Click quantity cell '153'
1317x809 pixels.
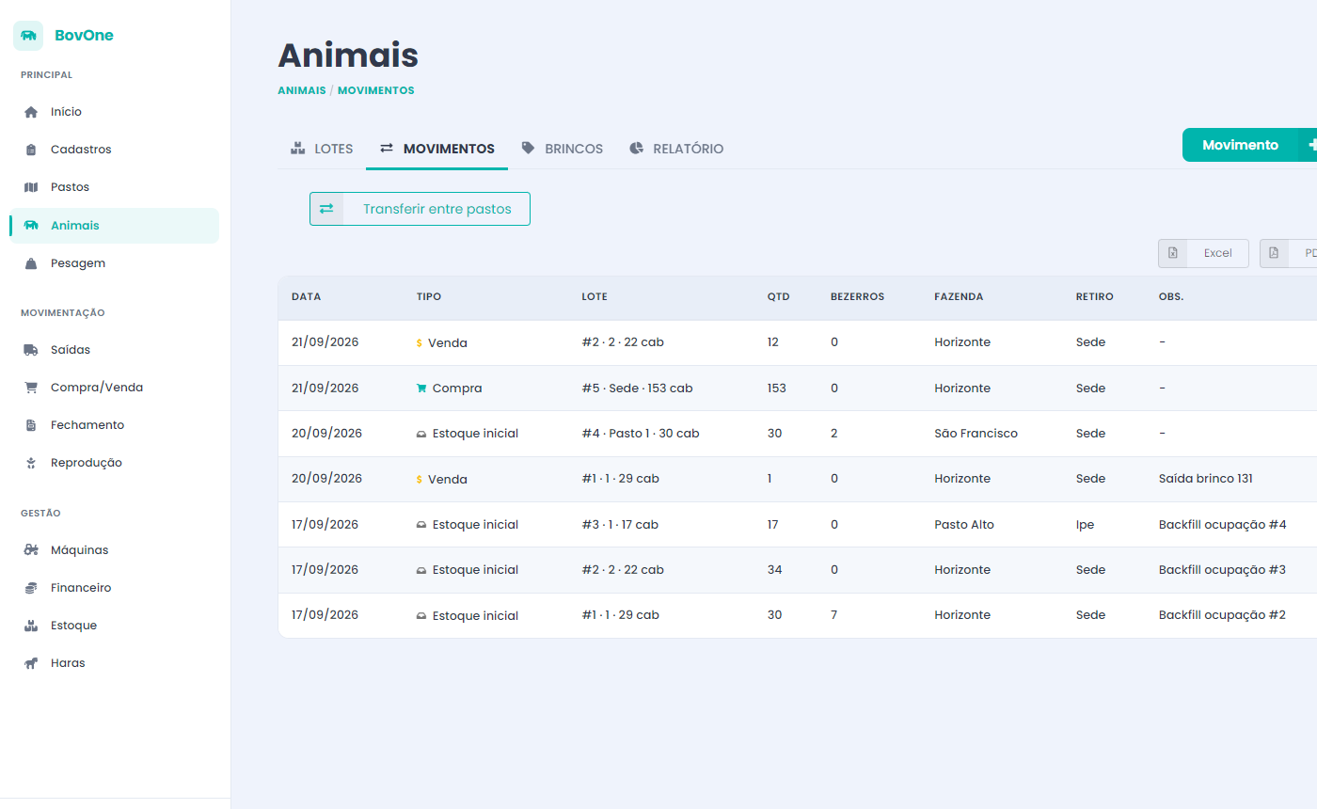coord(777,389)
